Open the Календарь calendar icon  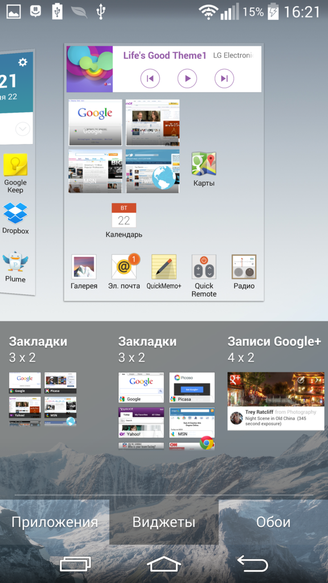[124, 215]
